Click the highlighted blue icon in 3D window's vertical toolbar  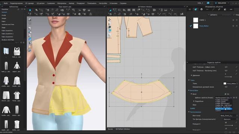(30, 39)
